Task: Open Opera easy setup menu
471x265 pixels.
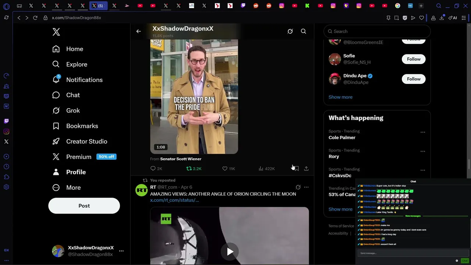Action: (x=464, y=18)
